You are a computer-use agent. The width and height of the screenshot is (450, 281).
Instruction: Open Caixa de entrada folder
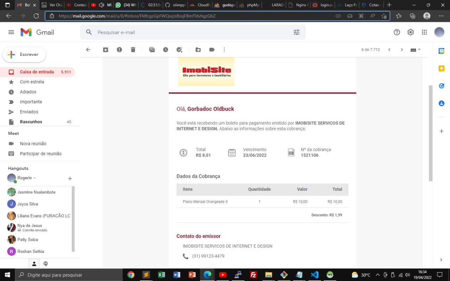click(x=37, y=72)
